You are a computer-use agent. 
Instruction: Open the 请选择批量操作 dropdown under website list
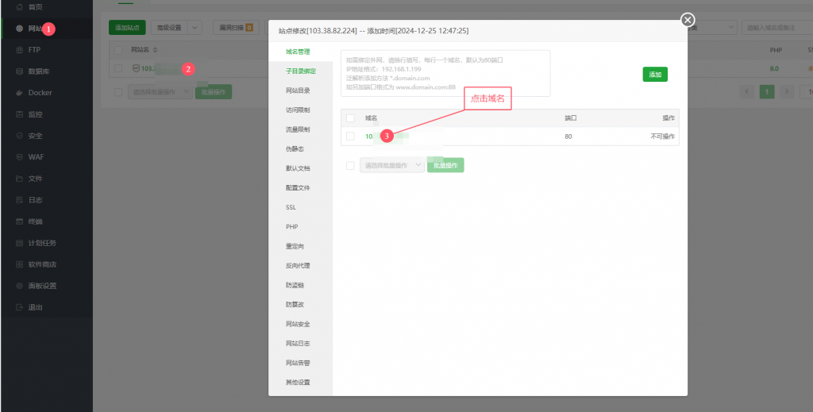[160, 92]
